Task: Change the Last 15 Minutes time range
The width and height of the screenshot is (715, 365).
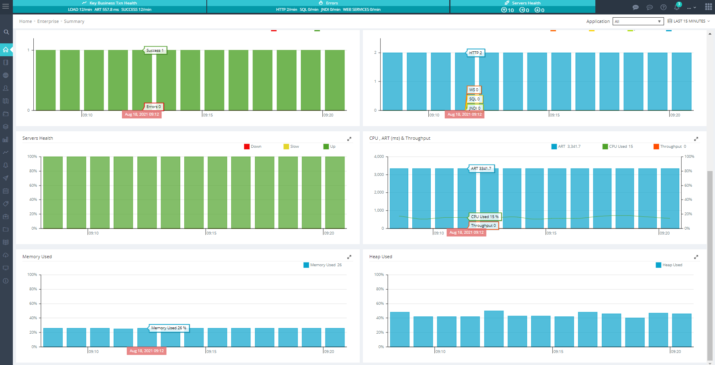Action: [x=689, y=21]
